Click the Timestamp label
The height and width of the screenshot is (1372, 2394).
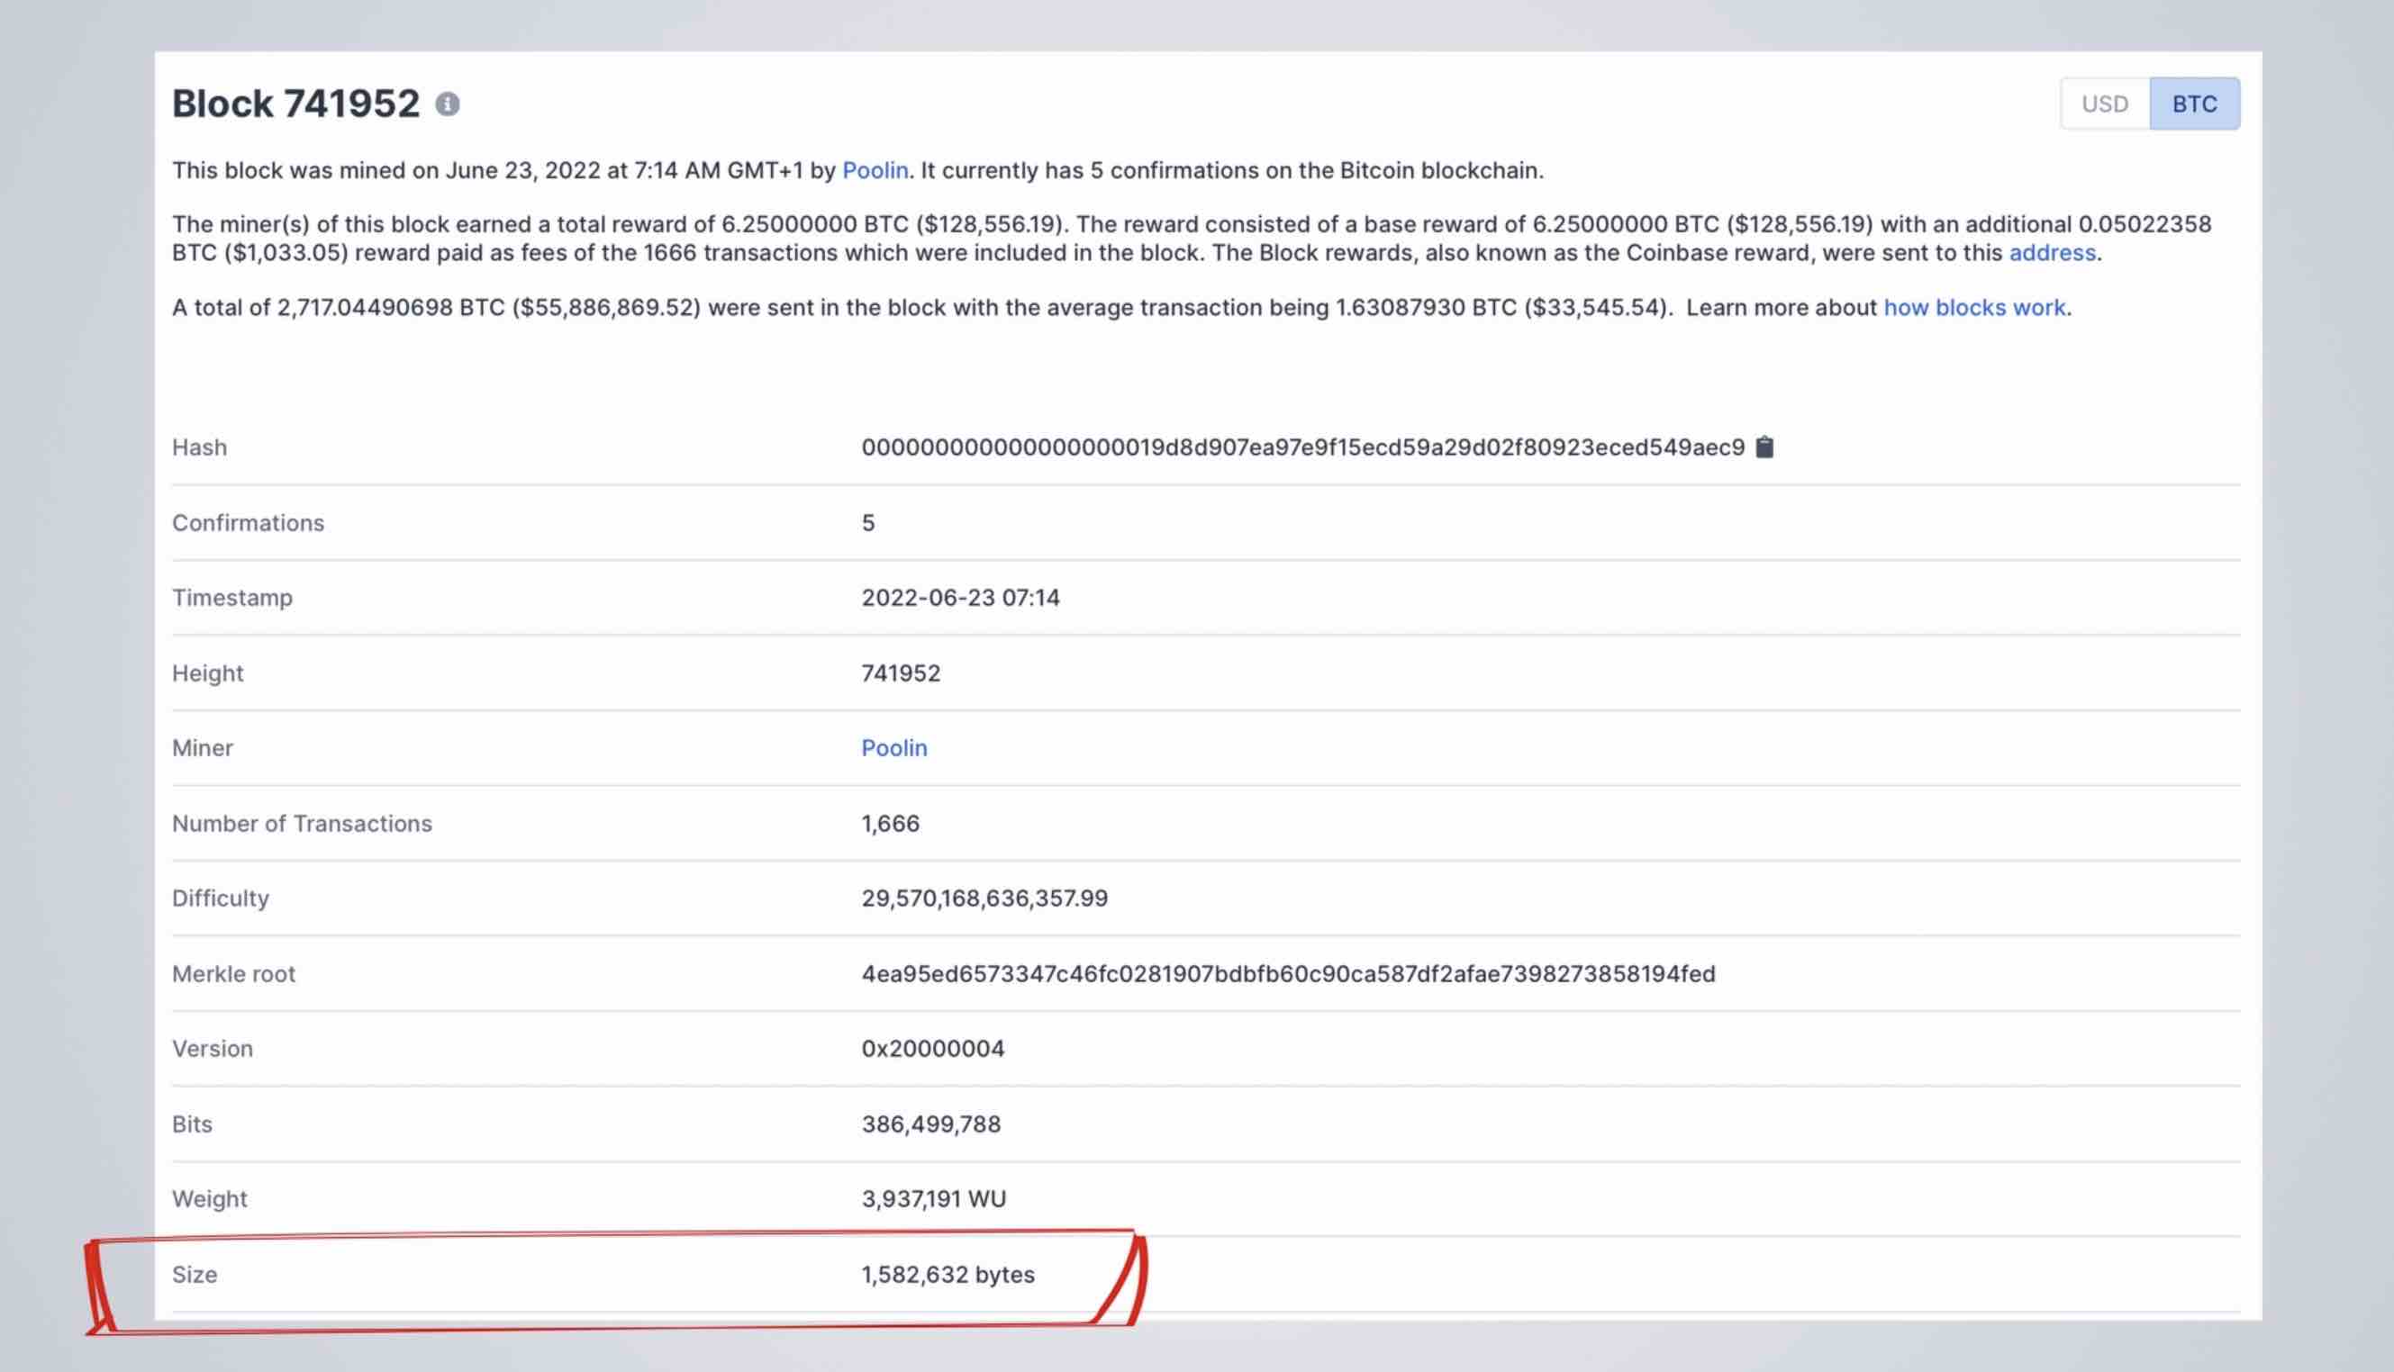231,598
